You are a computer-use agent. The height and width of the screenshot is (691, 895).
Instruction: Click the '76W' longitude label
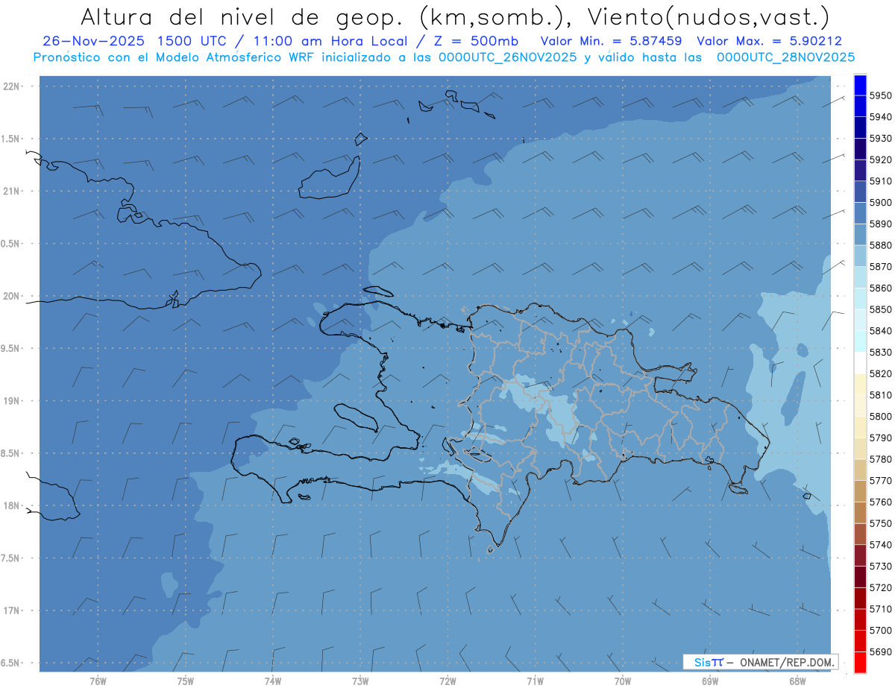pos(98,681)
